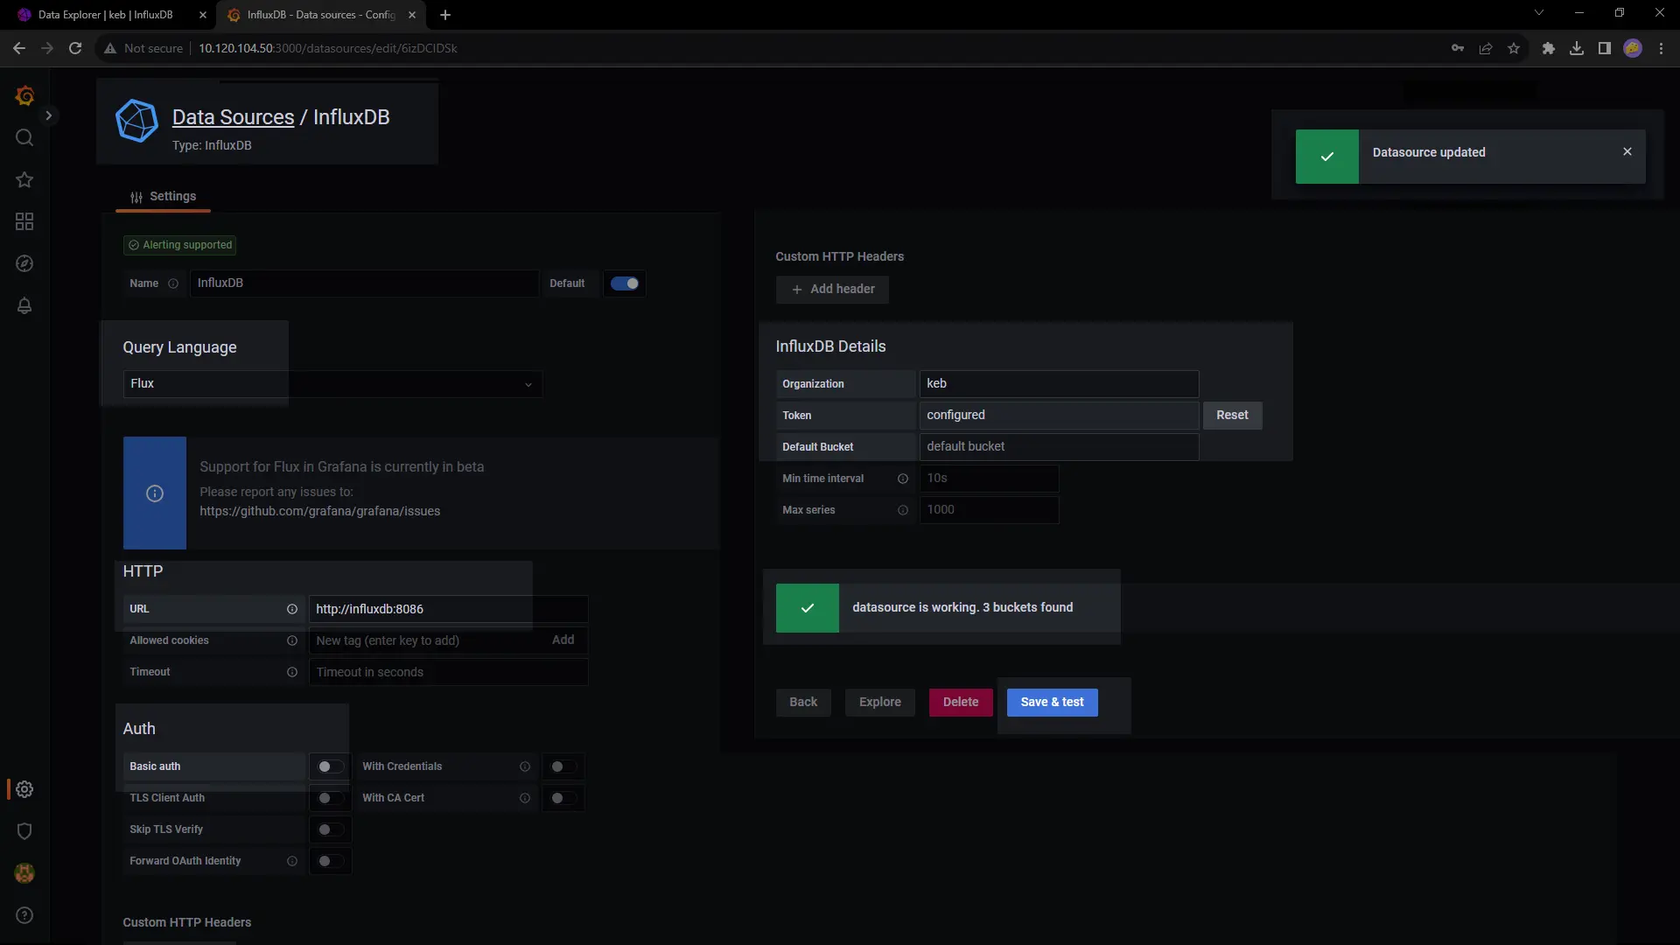
Task: Enable Skip TLS Verify switch
Action: [330, 829]
